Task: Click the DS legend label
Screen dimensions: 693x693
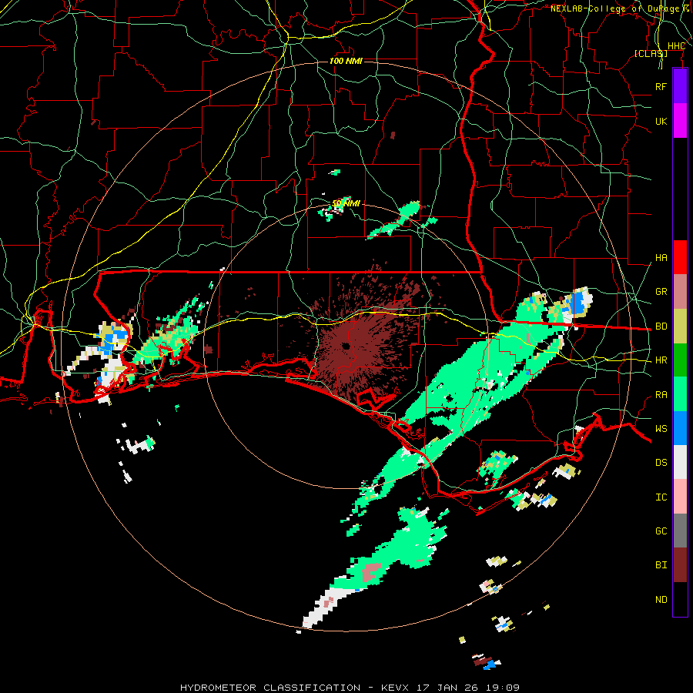Action: coord(661,463)
